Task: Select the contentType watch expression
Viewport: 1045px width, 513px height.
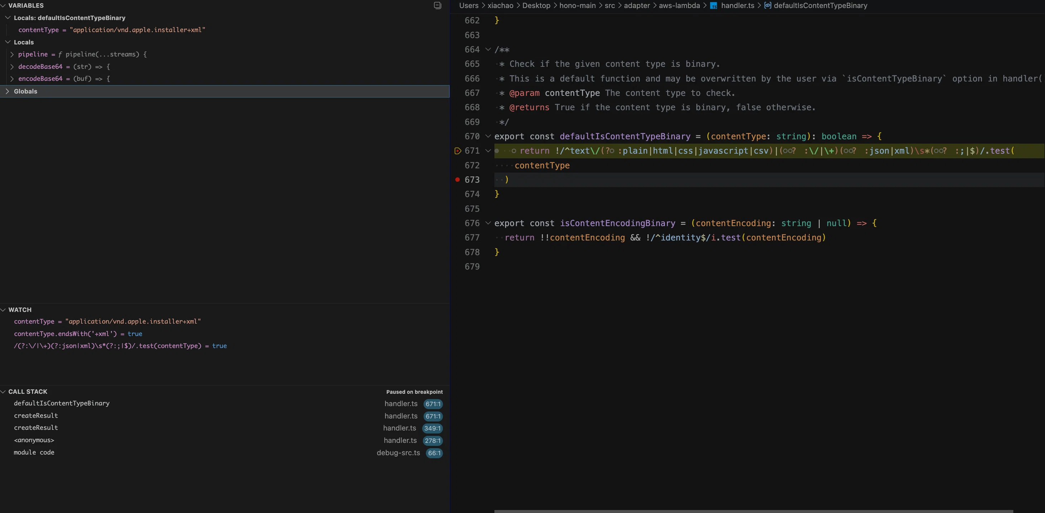Action: (x=224, y=321)
